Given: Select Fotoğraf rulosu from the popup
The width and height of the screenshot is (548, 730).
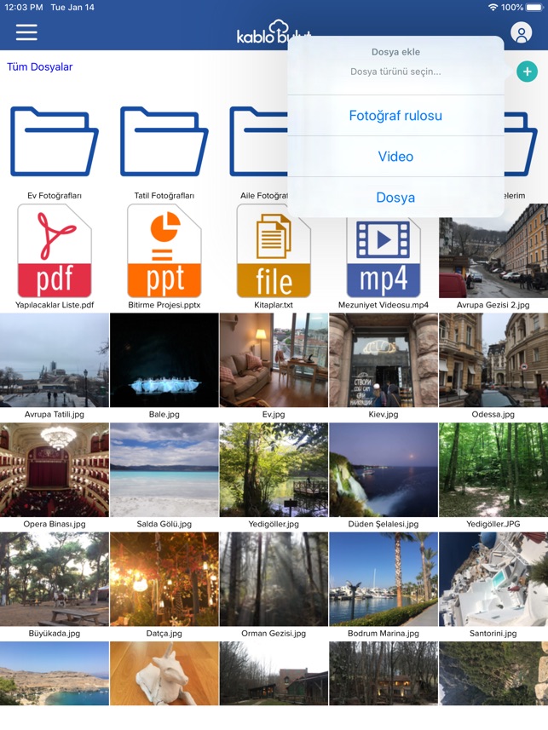Looking at the screenshot, I should coord(395,116).
